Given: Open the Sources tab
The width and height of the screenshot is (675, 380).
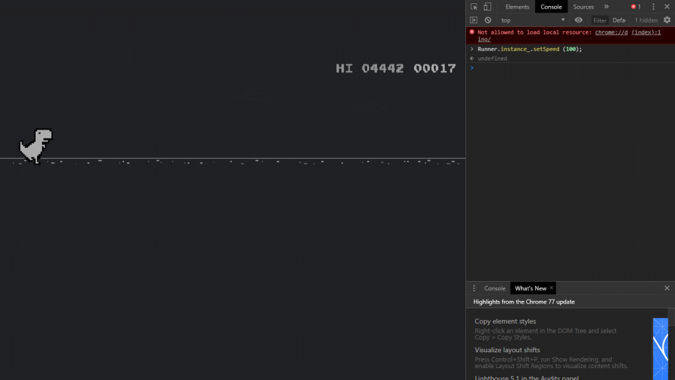Looking at the screenshot, I should (583, 7).
